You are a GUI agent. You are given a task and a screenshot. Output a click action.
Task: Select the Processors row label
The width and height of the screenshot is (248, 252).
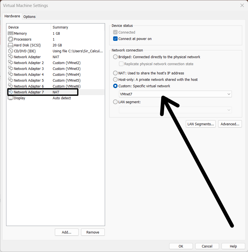click(23, 39)
